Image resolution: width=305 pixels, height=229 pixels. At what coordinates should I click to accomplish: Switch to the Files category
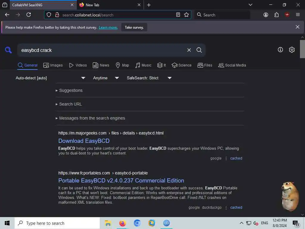coord(205,65)
